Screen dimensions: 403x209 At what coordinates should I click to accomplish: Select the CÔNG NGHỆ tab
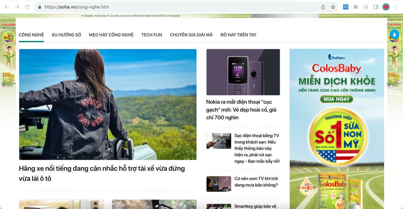coord(31,35)
